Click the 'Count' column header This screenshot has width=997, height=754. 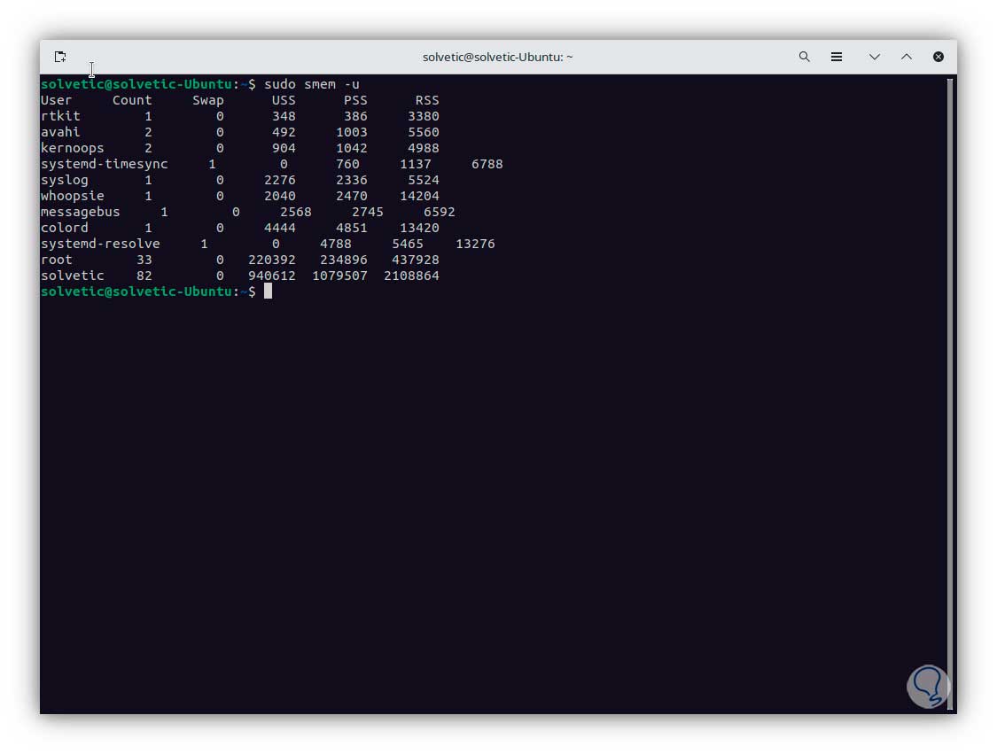[x=132, y=100]
